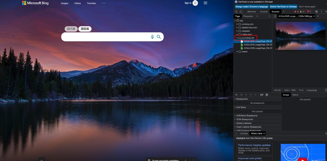Image resolution: width=327 pixels, height=161 pixels.
Task: Select the 国内版 search toggle
Action: pyautogui.click(x=71, y=29)
